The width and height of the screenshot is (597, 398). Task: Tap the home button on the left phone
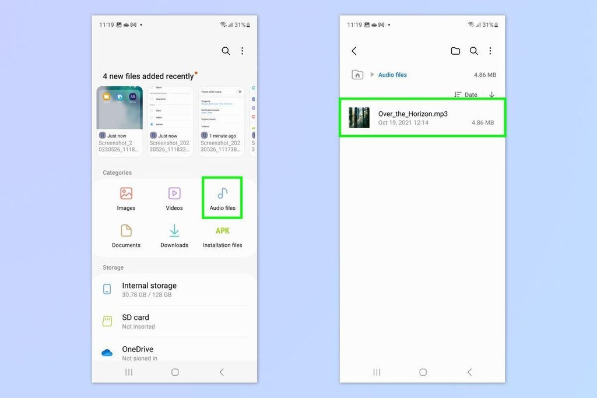(x=175, y=372)
